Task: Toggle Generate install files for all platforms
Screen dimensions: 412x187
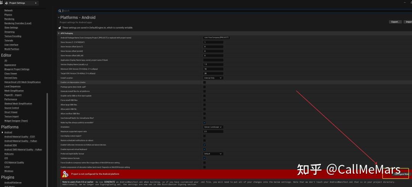Action: [204, 91]
